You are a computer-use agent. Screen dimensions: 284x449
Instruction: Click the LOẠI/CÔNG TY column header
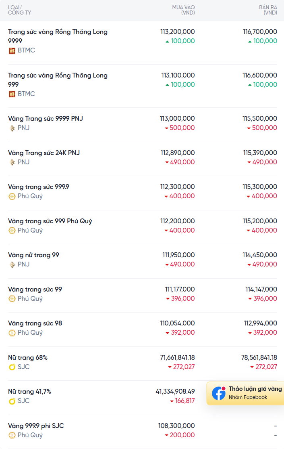click(x=19, y=10)
